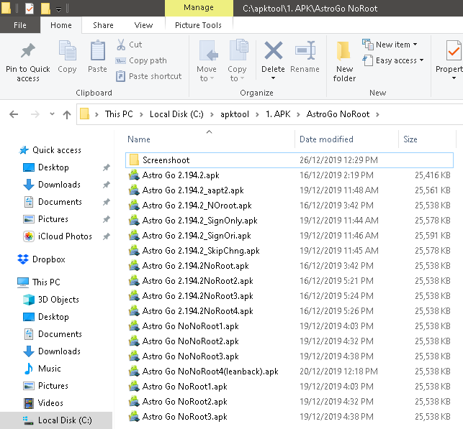Click the Cut scissors icon
The width and height of the screenshot is (463, 429).
[x=121, y=45]
